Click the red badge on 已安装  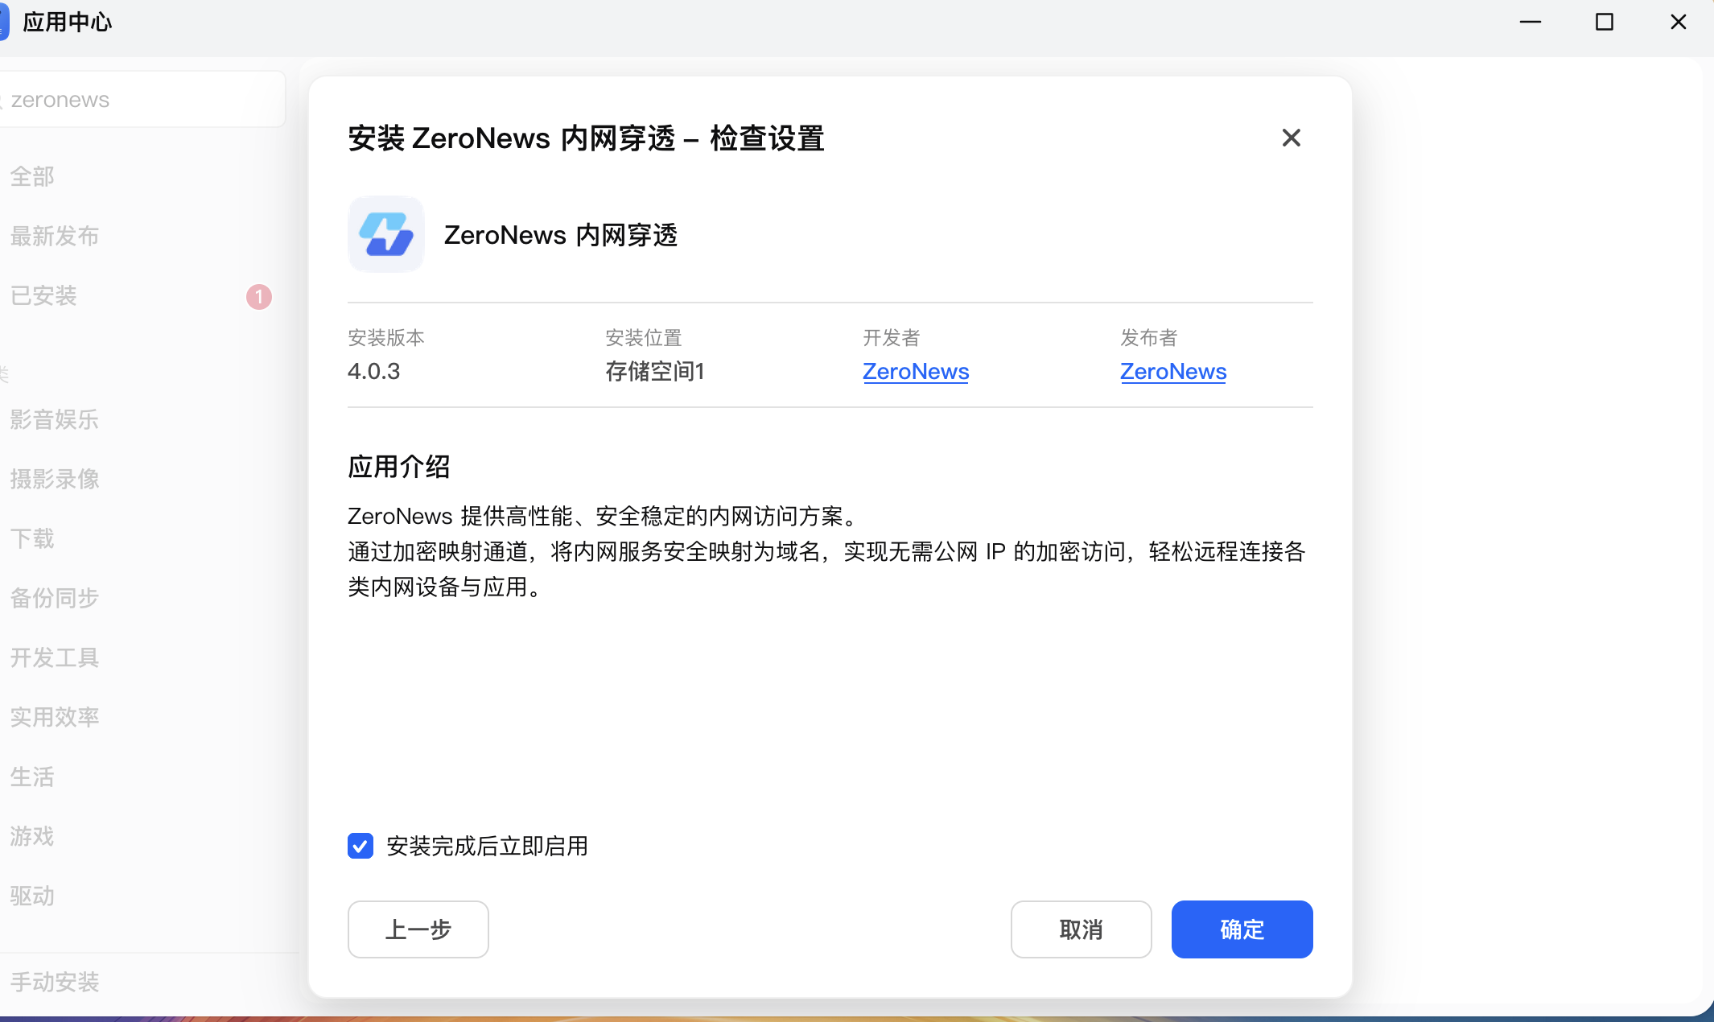click(x=259, y=297)
